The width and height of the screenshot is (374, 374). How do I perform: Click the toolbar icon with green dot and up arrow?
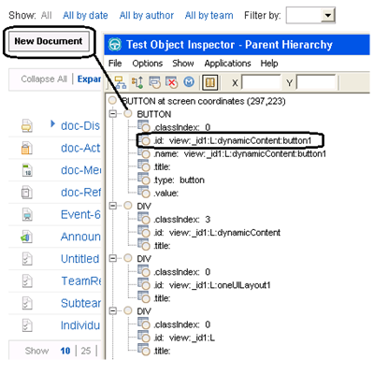tap(137, 82)
